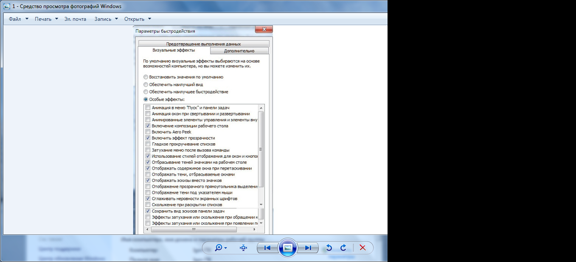Uncheck Включение композиции рабочего стола
This screenshot has width=576, height=262.
pyautogui.click(x=148, y=126)
